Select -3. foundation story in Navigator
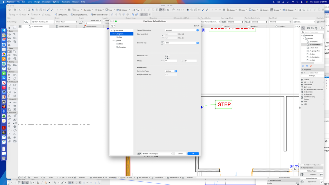 coord(313,57)
